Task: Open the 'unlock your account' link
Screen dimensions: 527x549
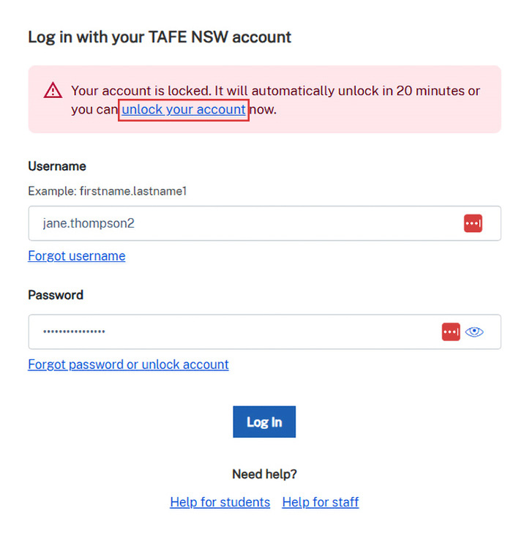Action: 184,110
